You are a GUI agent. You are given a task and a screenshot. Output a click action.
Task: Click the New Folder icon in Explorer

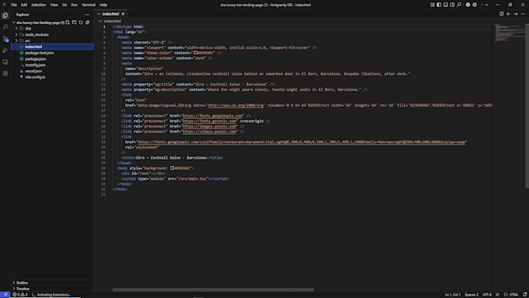(x=74, y=23)
